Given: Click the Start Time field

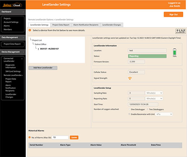Looking at the screenshot, I should tap(143, 104).
